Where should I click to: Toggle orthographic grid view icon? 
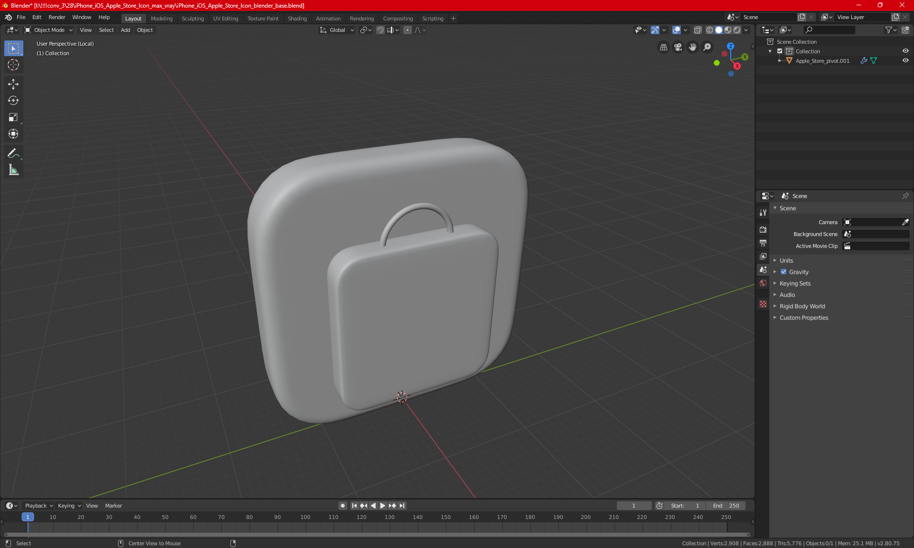663,47
